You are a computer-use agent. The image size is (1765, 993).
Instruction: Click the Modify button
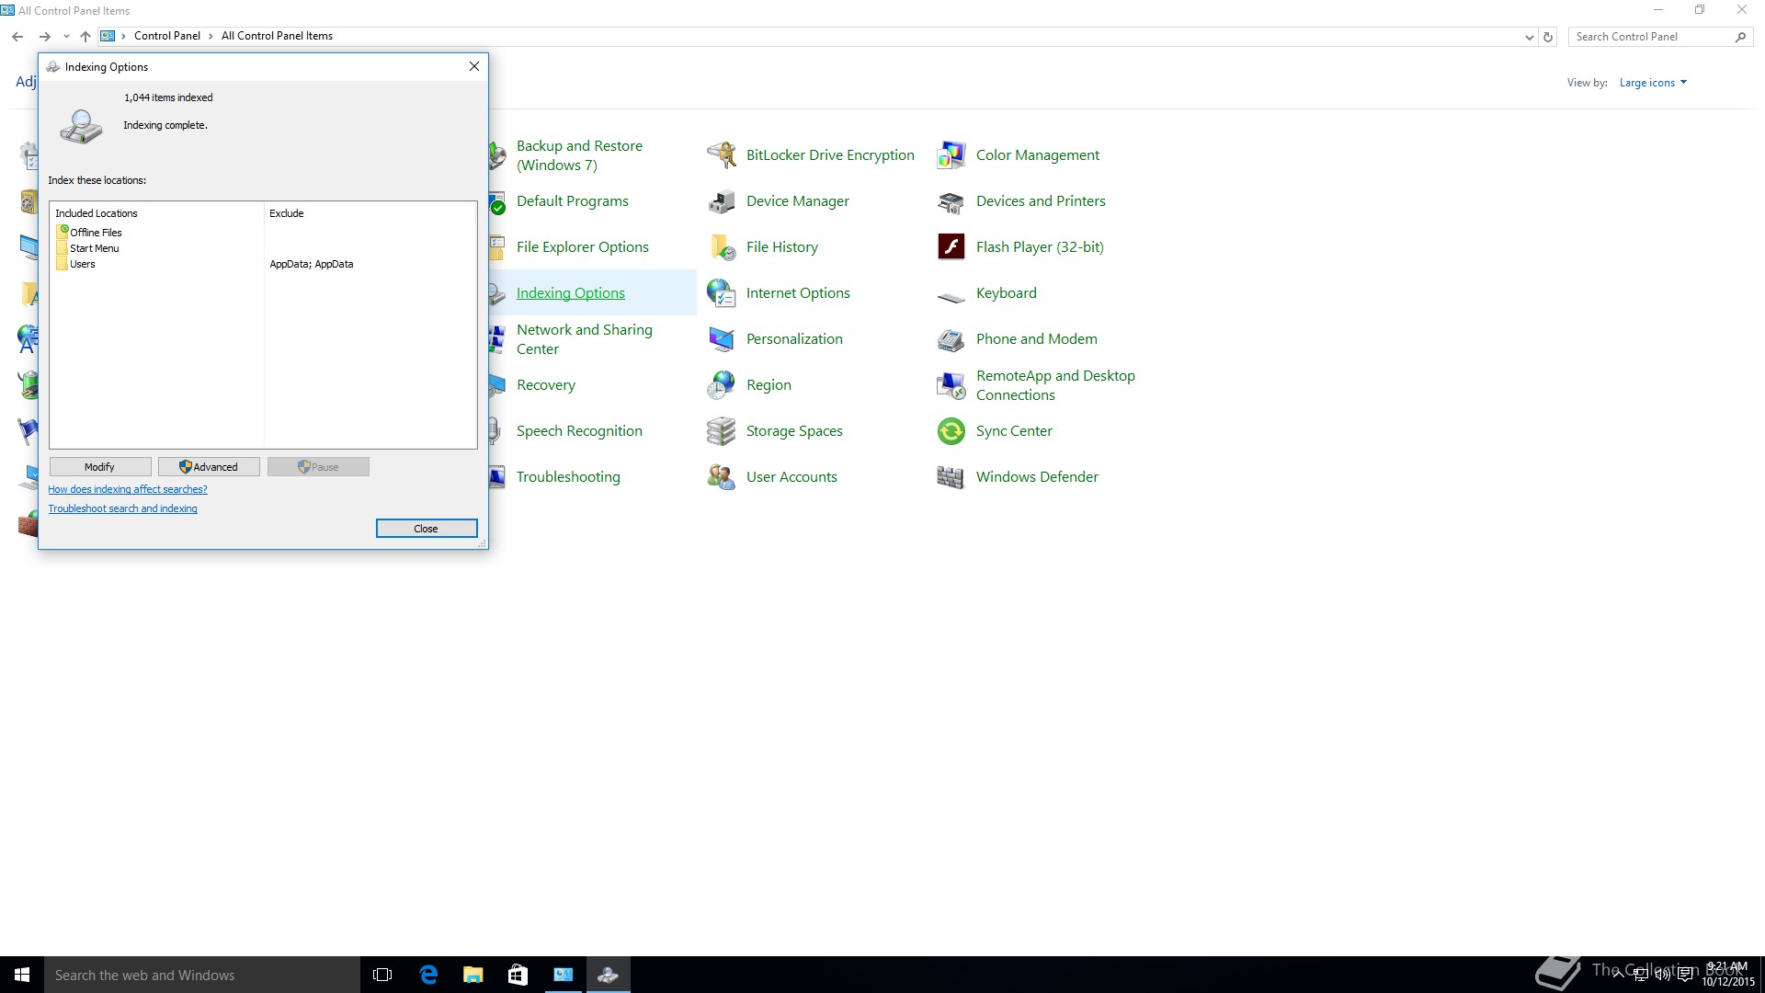pos(100,467)
